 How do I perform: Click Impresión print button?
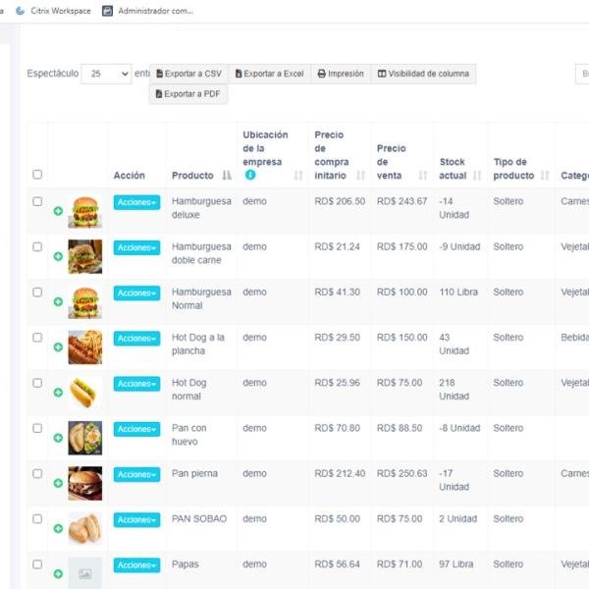click(341, 74)
